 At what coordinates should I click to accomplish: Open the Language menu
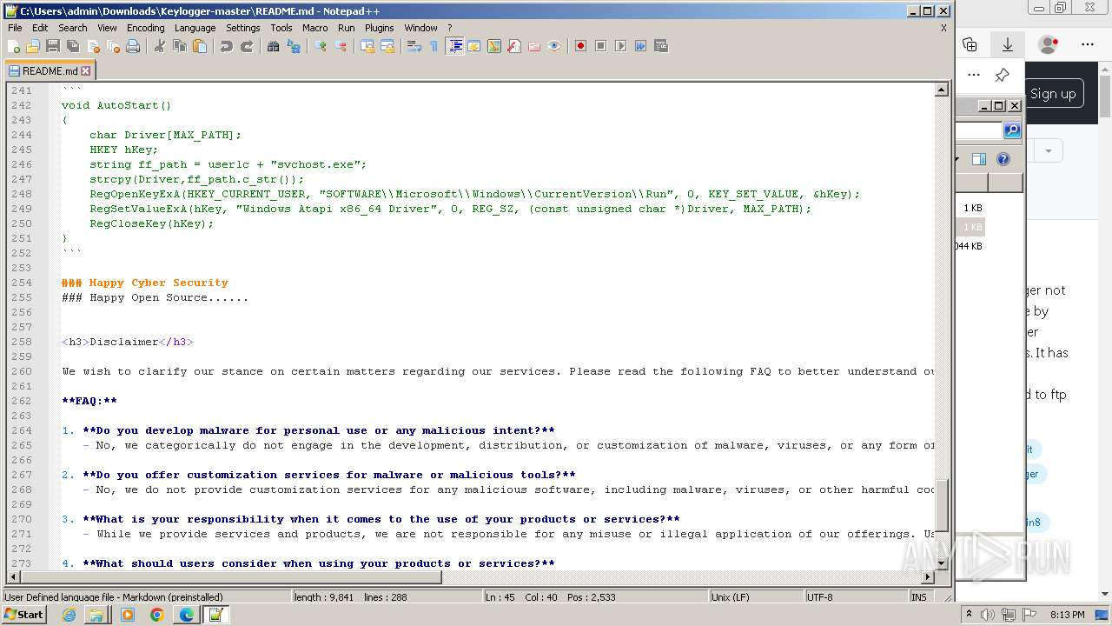[x=195, y=28]
